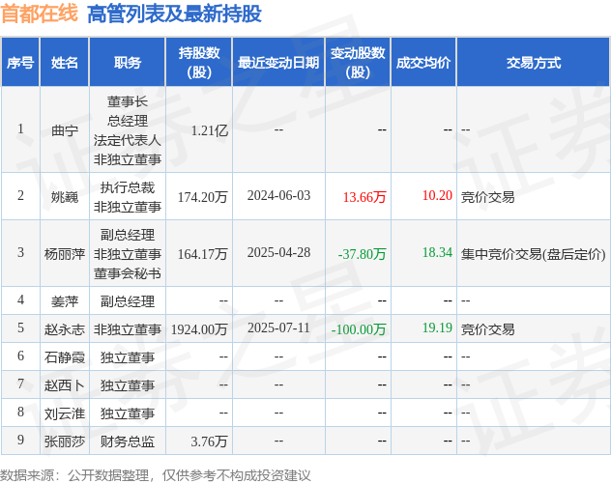The width and height of the screenshot is (611, 484).
Task: Click the date 2024-06-03
Action: 278,195
